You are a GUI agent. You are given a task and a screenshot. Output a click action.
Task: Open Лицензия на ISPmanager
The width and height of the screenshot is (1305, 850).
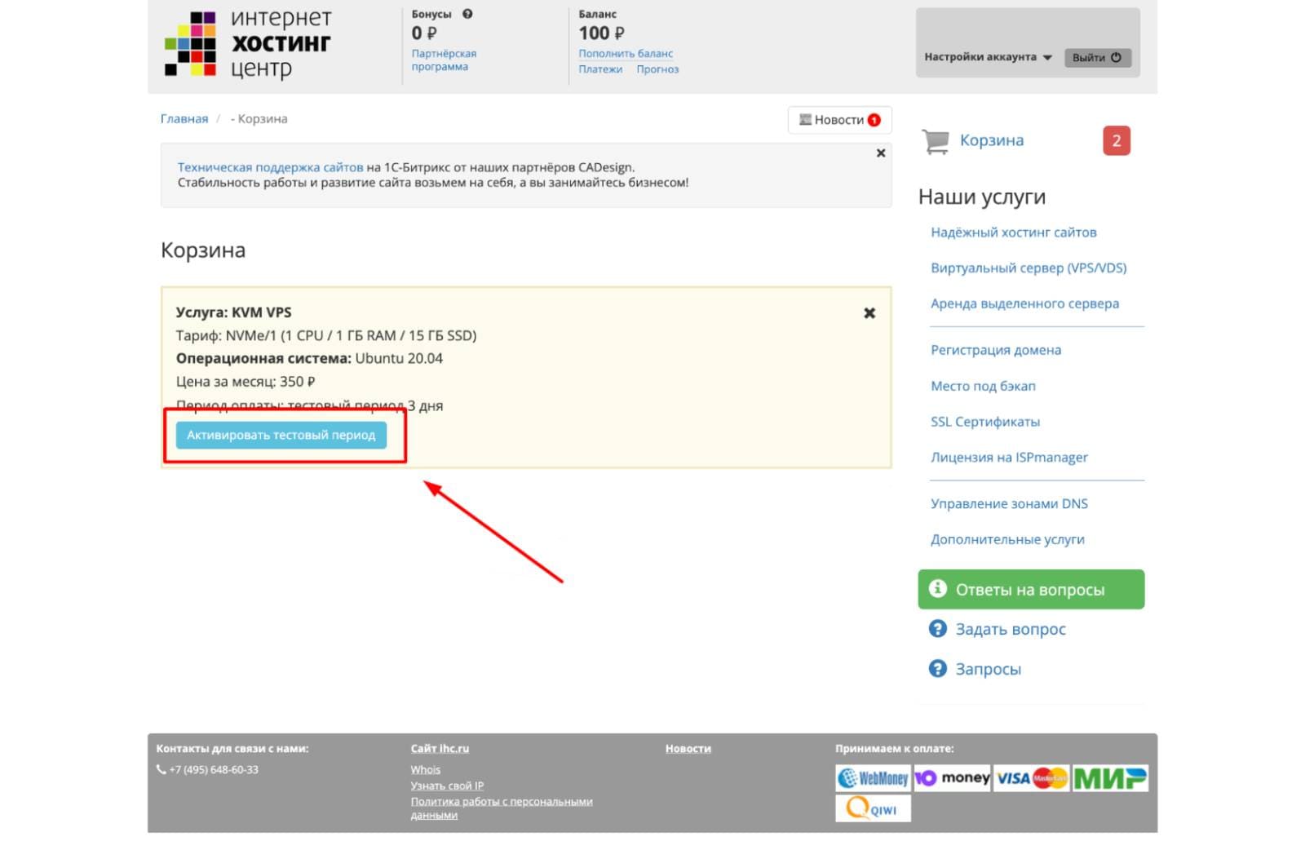click(1009, 458)
